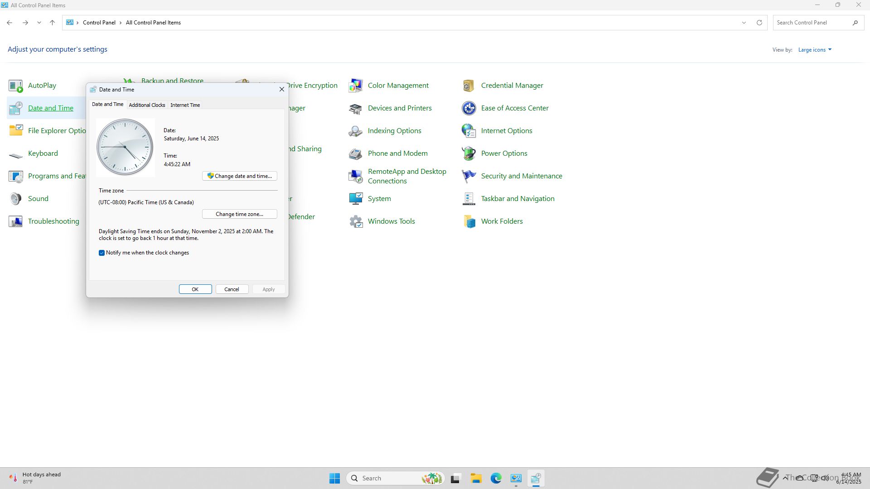The height and width of the screenshot is (489, 870).
Task: Open the Credential Manager icon
Action: click(469, 86)
